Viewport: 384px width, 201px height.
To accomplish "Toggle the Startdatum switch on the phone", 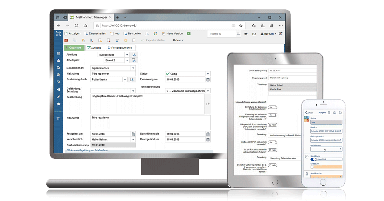I will (313, 159).
